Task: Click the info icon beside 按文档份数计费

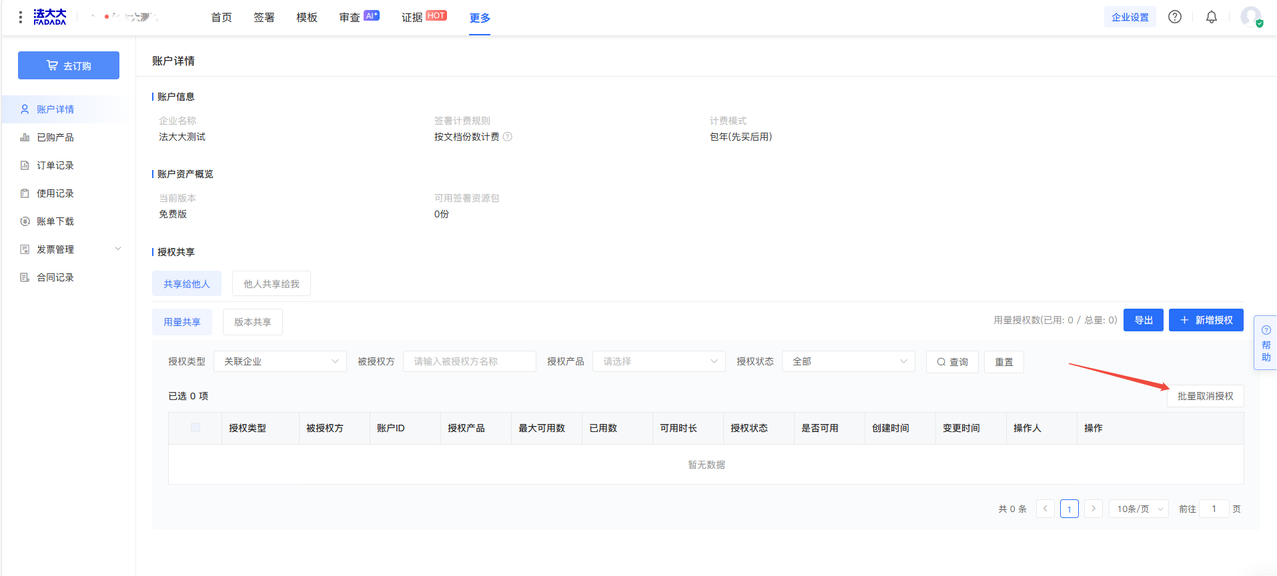Action: [x=508, y=137]
